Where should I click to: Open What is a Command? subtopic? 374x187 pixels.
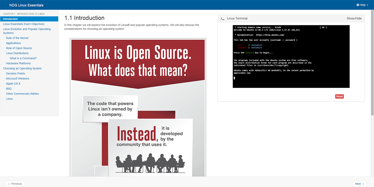[23, 58]
